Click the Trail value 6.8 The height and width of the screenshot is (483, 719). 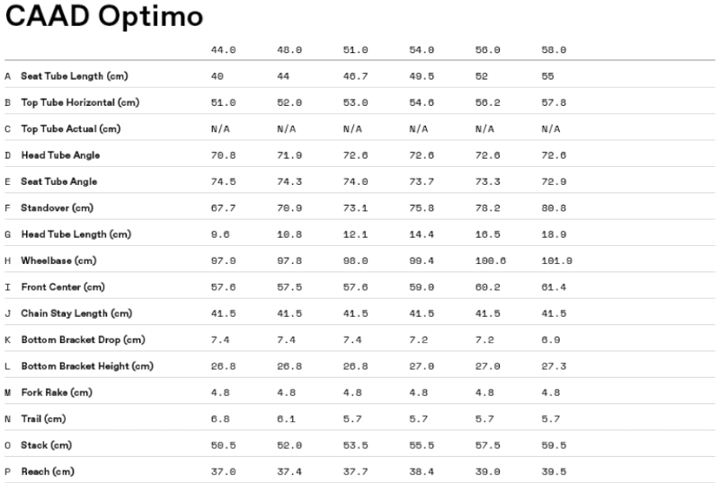click(220, 419)
